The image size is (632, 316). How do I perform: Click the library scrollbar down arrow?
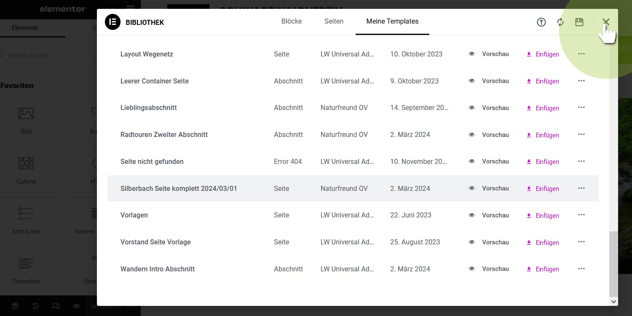(x=613, y=302)
